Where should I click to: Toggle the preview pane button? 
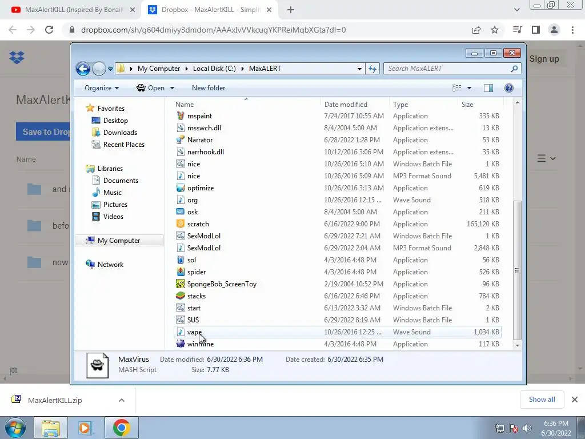tap(488, 88)
